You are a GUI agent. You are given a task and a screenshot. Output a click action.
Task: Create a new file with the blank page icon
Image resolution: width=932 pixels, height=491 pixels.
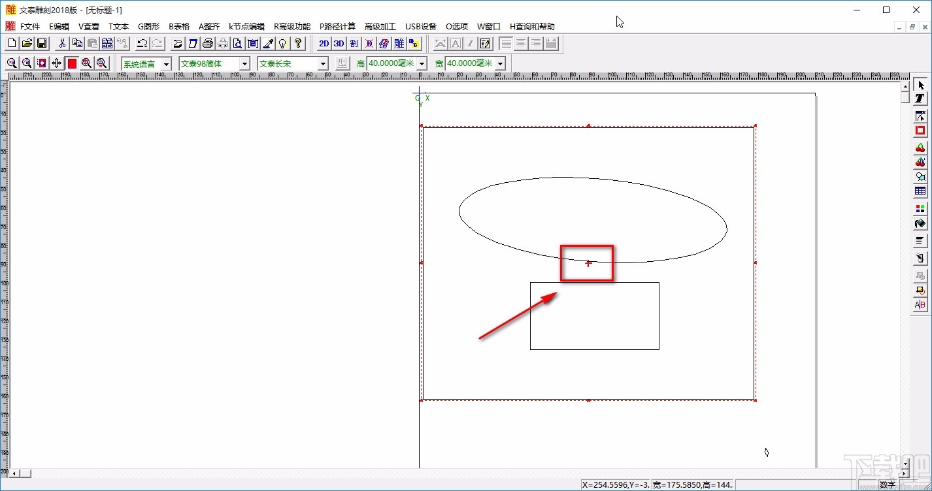coord(12,44)
